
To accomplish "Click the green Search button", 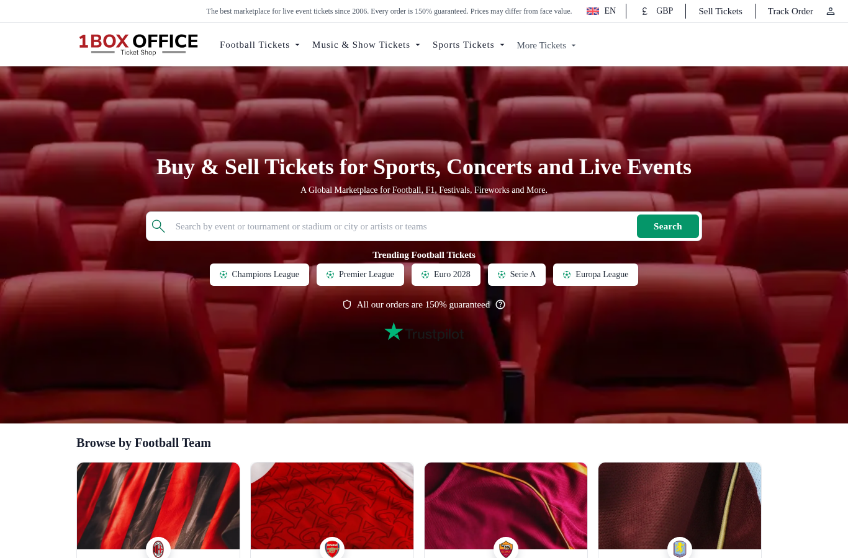I will pyautogui.click(x=668, y=226).
